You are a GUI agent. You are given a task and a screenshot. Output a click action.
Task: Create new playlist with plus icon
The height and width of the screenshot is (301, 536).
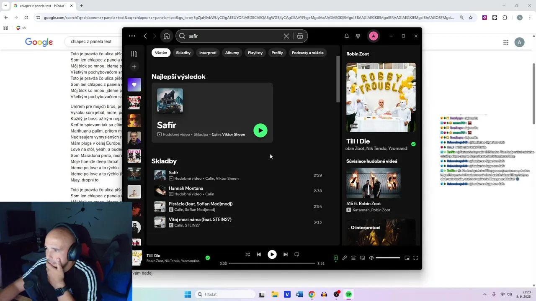134,66
